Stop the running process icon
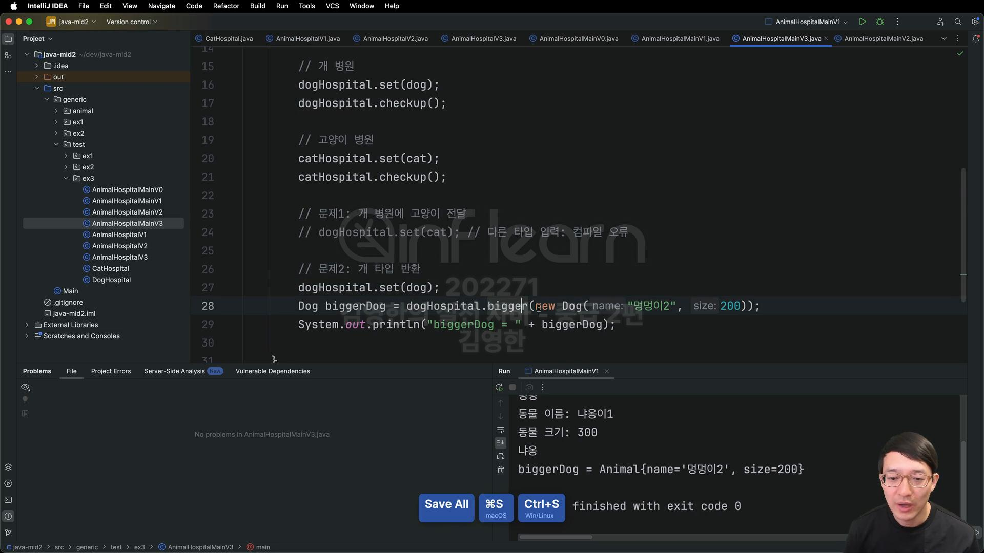 click(x=512, y=387)
